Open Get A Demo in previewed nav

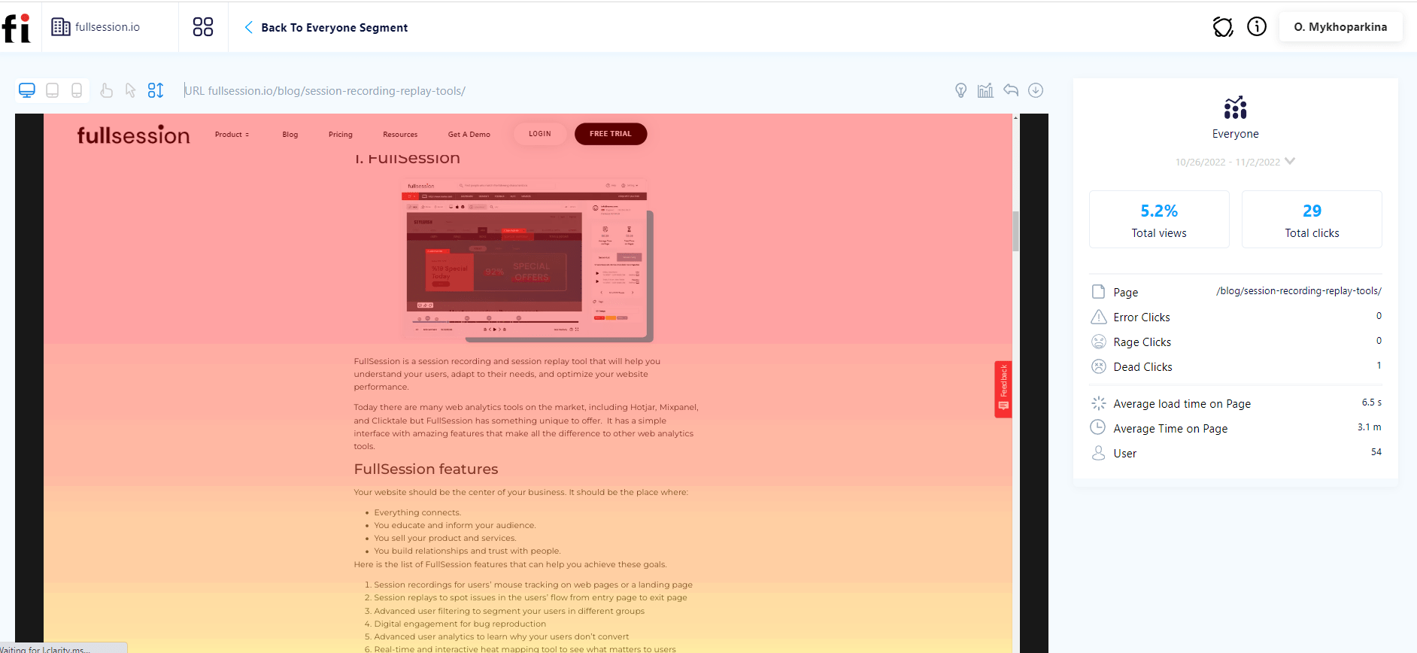[x=469, y=135]
